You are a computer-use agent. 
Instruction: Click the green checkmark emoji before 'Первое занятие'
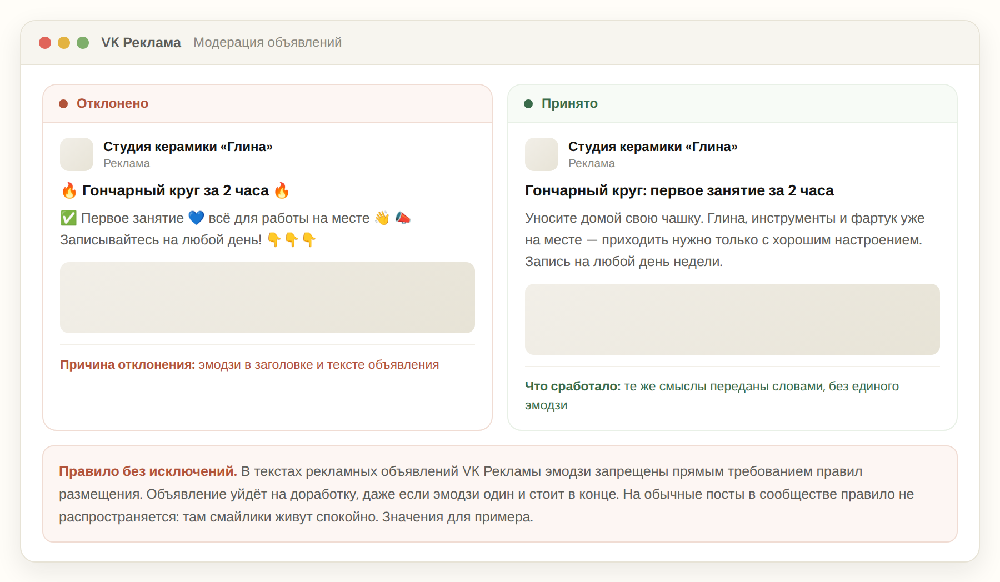point(68,218)
